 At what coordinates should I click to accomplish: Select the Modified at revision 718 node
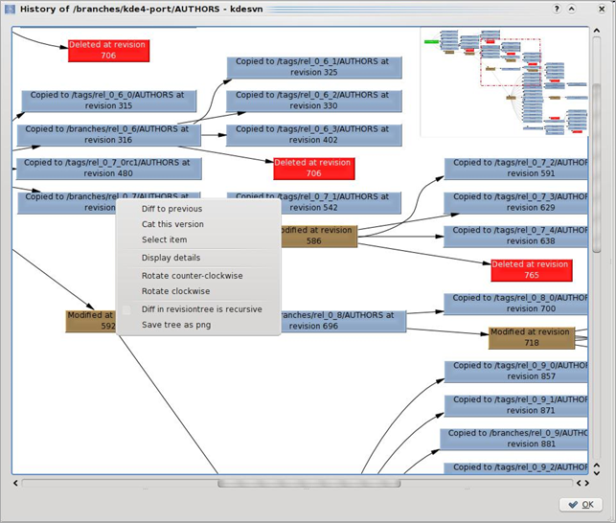pos(530,337)
